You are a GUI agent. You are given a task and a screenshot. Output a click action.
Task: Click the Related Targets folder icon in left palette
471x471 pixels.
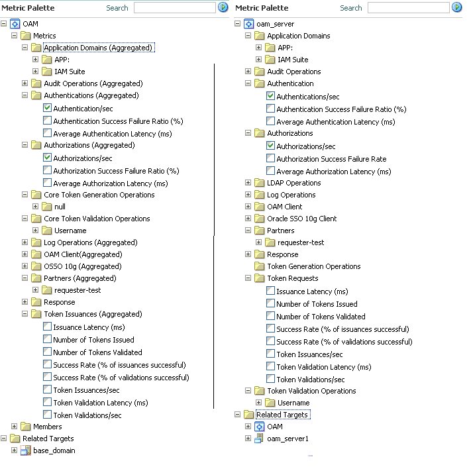pyautogui.click(x=15, y=439)
